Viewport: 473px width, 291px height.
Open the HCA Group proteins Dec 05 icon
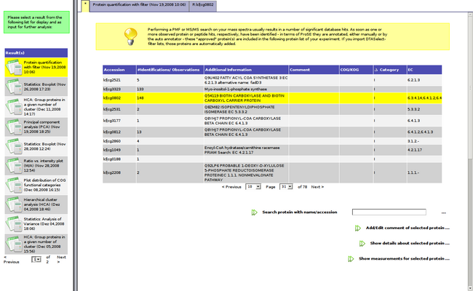tap(14, 244)
